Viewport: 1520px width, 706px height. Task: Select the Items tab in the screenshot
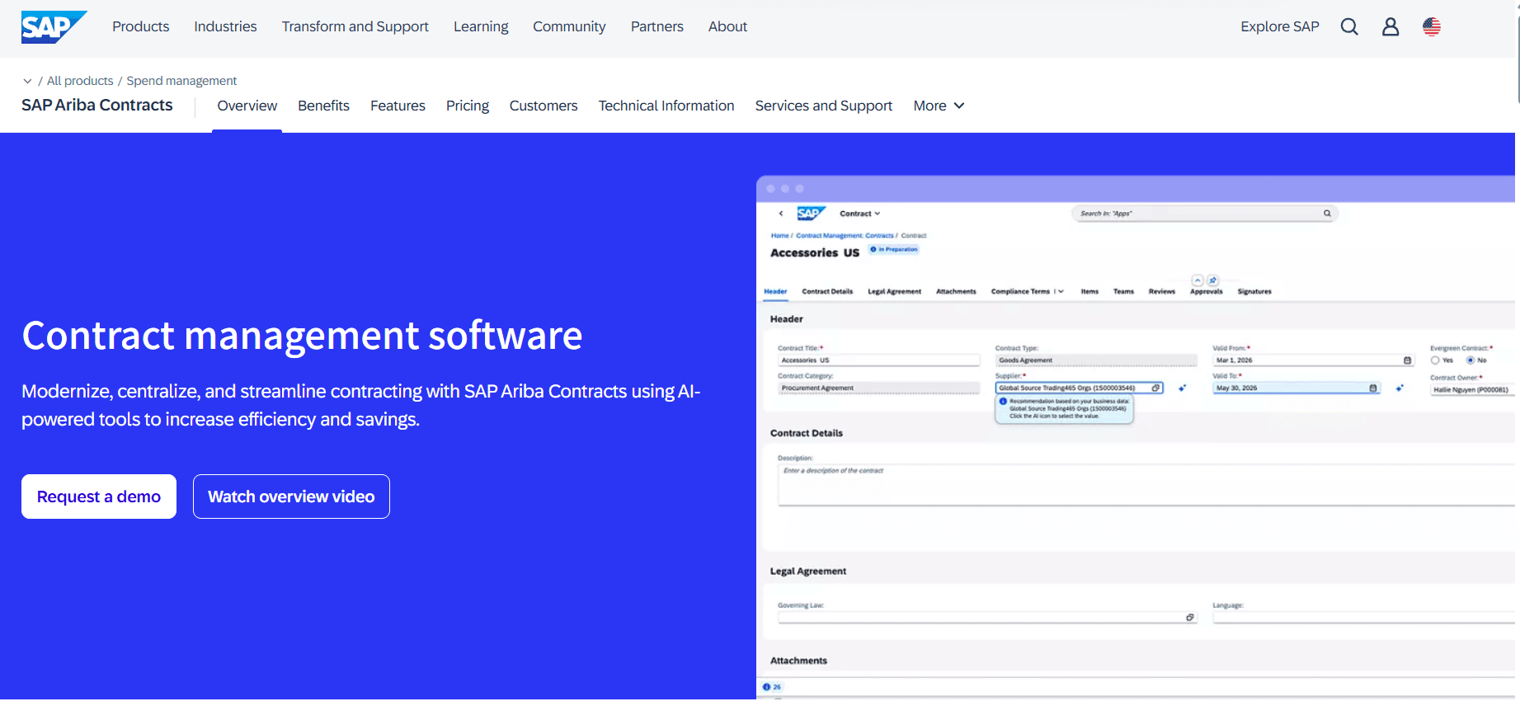(x=1089, y=292)
